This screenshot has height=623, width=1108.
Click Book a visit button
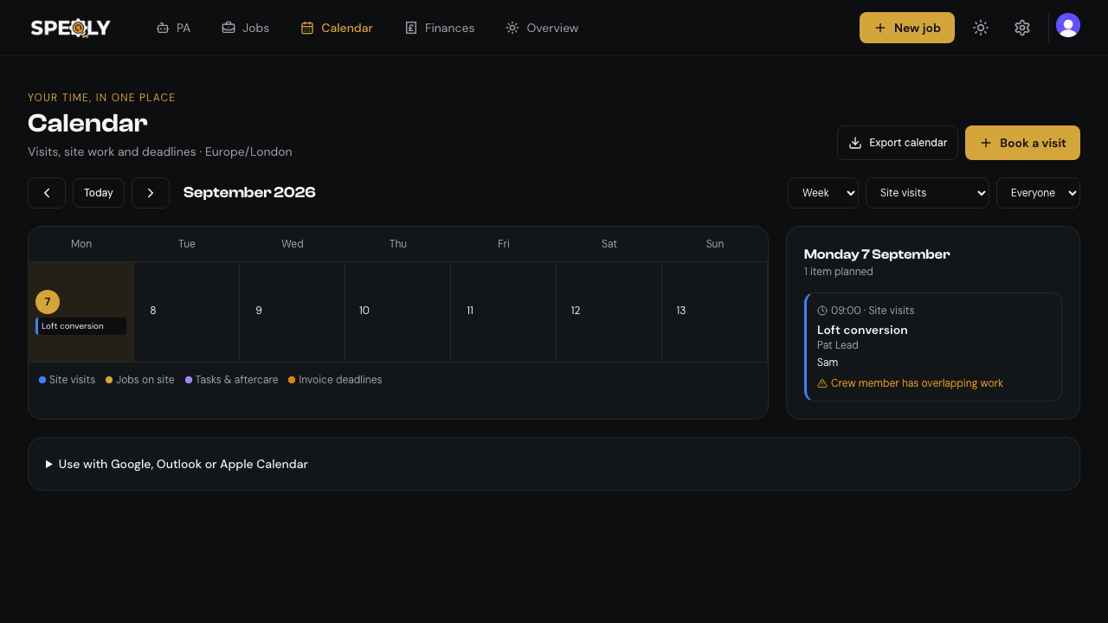coord(1022,143)
